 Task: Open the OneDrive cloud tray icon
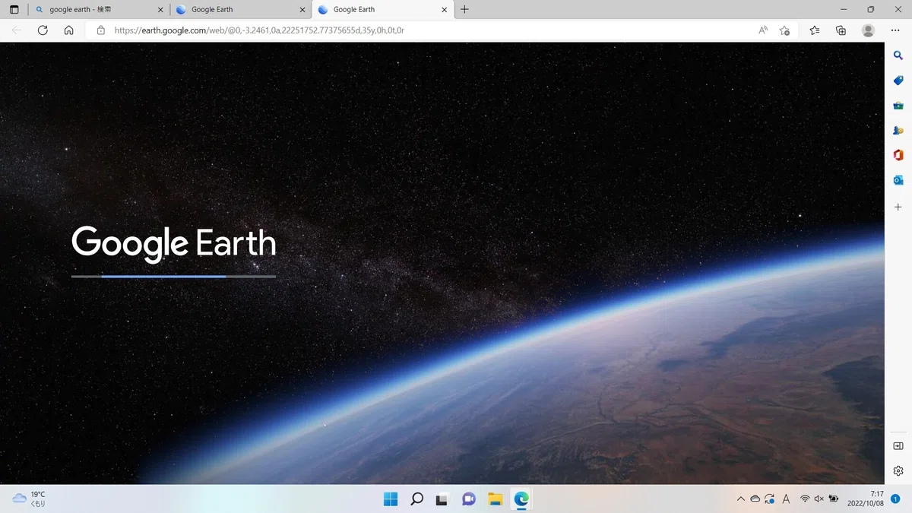point(755,499)
